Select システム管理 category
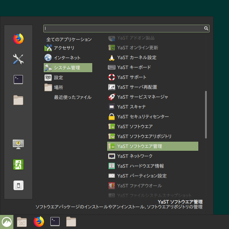Screen dimensions: 229x229 (68, 68)
